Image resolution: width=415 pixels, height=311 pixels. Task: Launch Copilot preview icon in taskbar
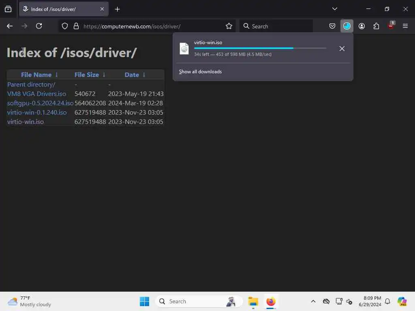pos(402,301)
